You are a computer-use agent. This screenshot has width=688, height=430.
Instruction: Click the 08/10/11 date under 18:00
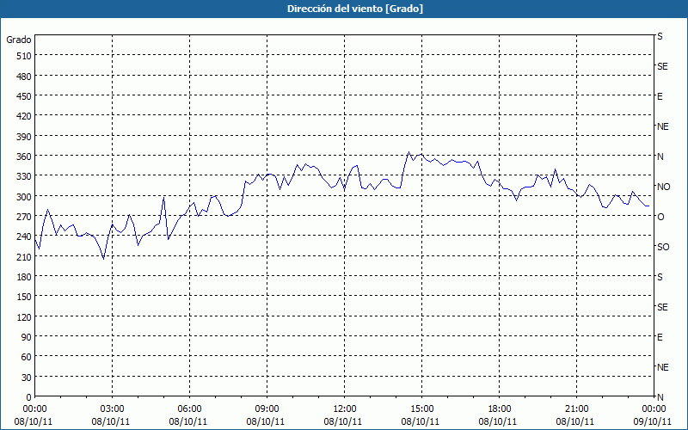[x=498, y=421]
